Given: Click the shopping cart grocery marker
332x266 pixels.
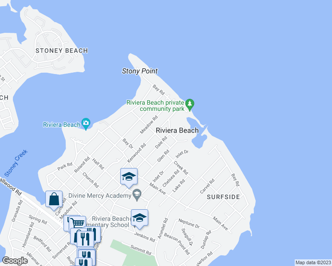Looking at the screenshot, I should tap(78, 223).
